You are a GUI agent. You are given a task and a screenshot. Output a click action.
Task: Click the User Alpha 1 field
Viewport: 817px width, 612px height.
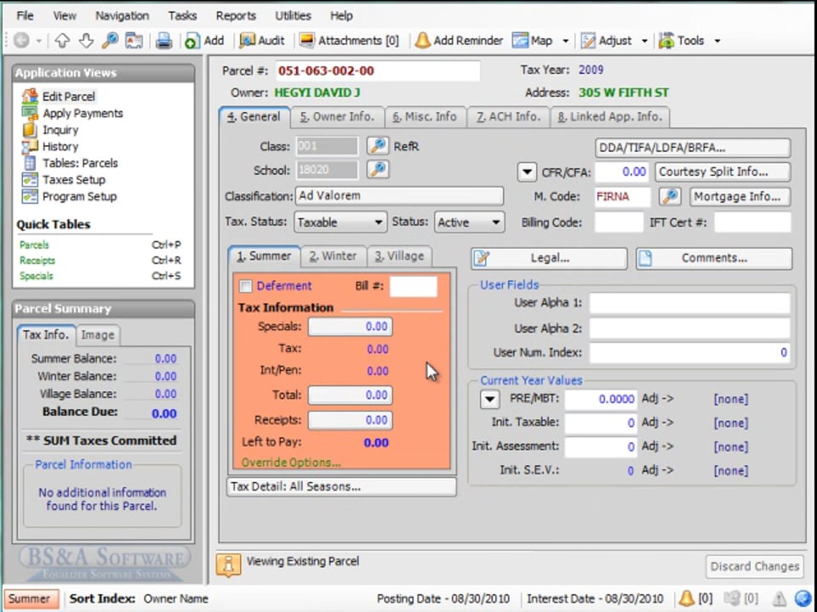point(690,303)
